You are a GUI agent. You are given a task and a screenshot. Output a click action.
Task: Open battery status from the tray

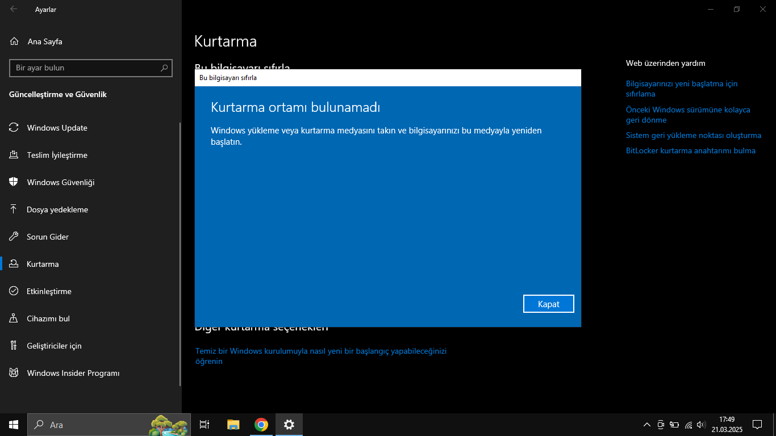click(674, 425)
